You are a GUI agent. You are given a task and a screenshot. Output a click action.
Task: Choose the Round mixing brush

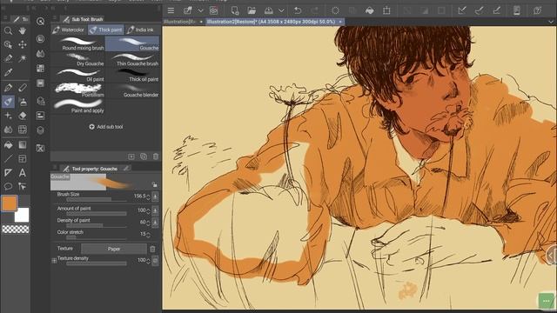78,44
